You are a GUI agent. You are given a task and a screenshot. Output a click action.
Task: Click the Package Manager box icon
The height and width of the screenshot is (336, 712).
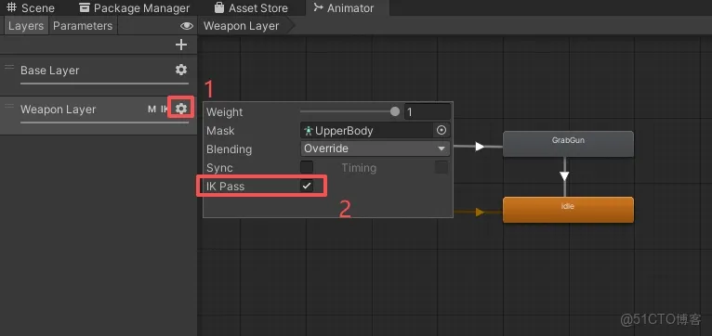coord(84,7)
